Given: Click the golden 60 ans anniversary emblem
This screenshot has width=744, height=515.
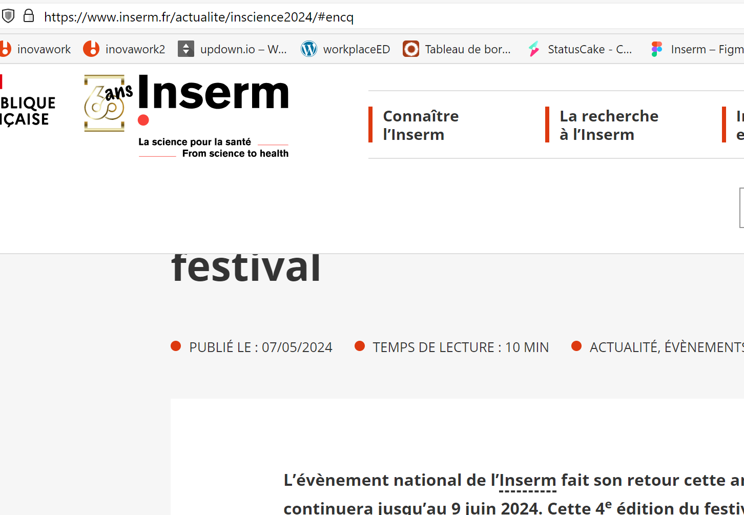Looking at the screenshot, I should [x=106, y=103].
